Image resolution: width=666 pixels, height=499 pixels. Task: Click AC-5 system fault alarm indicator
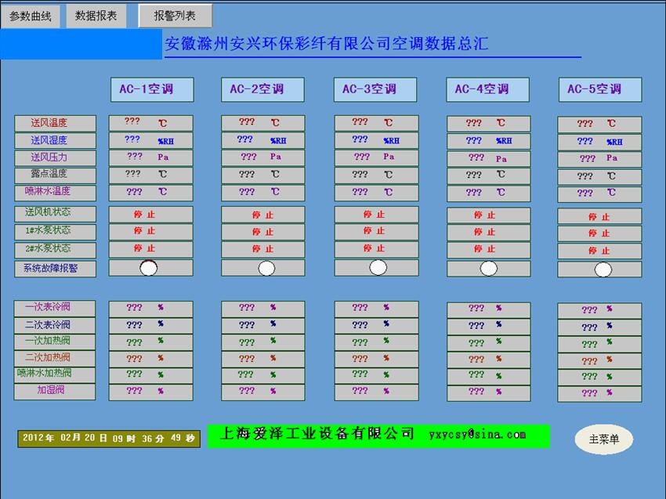tap(603, 269)
